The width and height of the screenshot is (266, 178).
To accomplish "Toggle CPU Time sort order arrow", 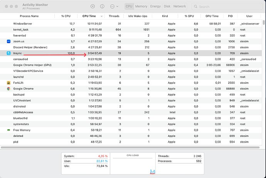I will coord(102,16).
